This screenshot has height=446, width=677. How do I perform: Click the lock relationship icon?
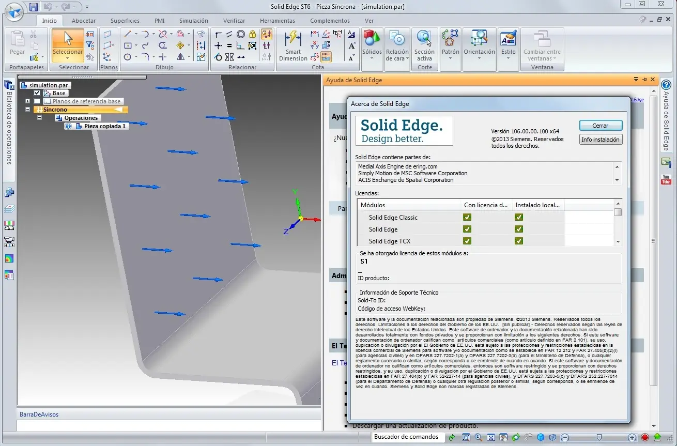(x=252, y=34)
